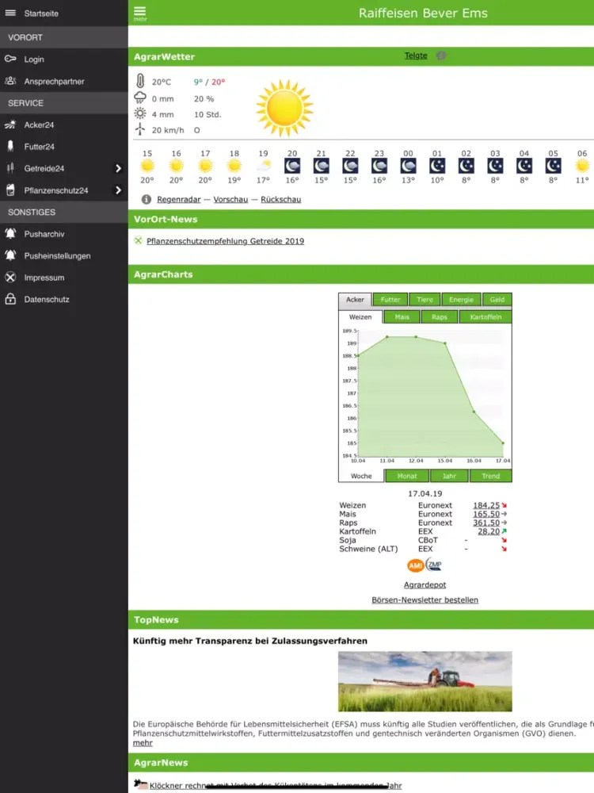Click the lock icon beside Datenschutz
The image size is (594, 793).
[10, 299]
